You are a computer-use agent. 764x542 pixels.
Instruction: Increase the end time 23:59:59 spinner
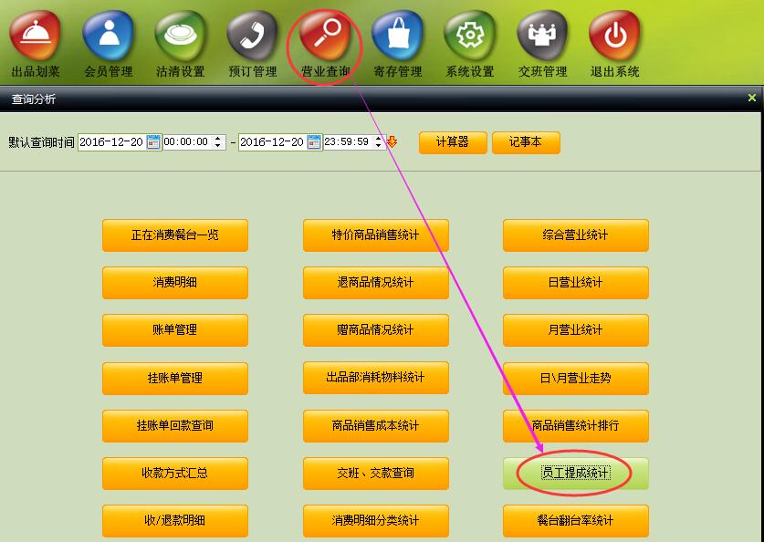pos(379,139)
